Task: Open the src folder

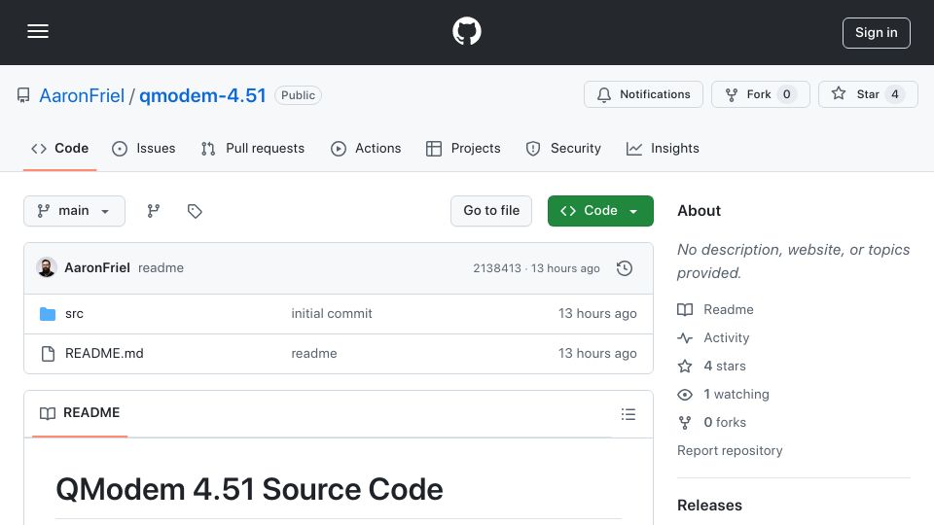Action: point(75,314)
